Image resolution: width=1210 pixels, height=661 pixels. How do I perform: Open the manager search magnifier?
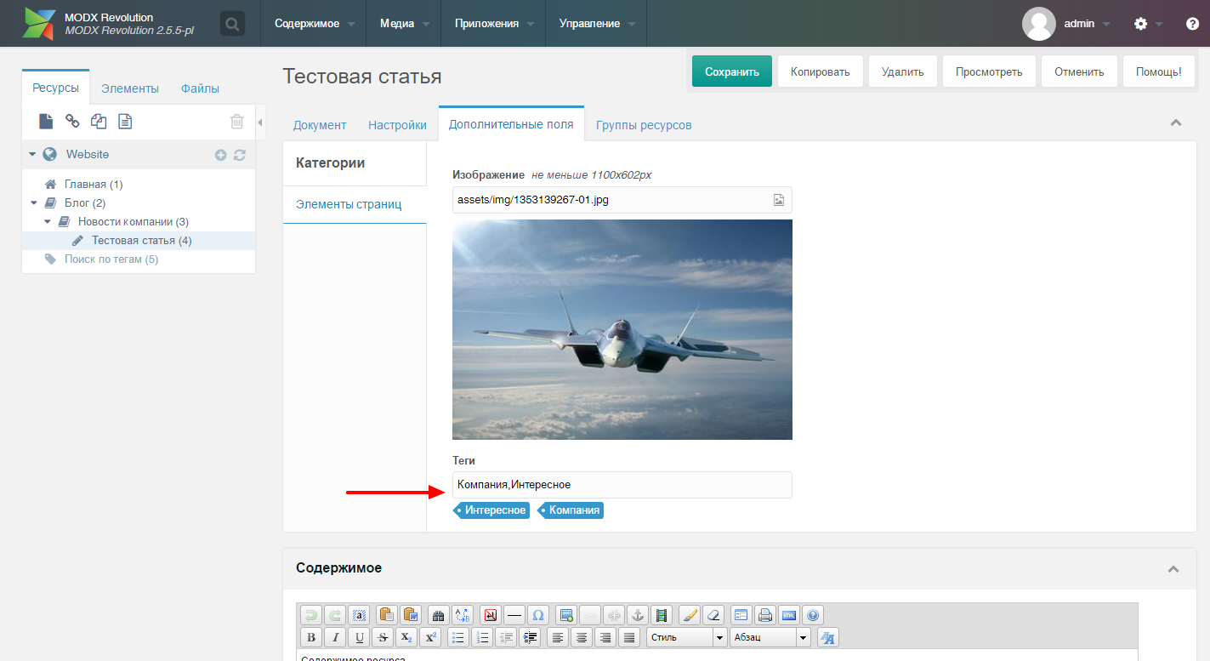[232, 23]
